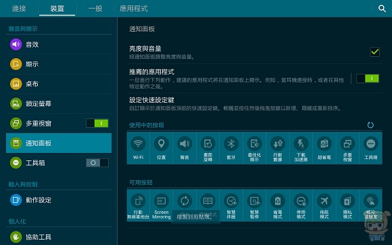This screenshot has width=392, height=245.
Task: Click the 通知面板 page title
Action: tap(142, 29)
